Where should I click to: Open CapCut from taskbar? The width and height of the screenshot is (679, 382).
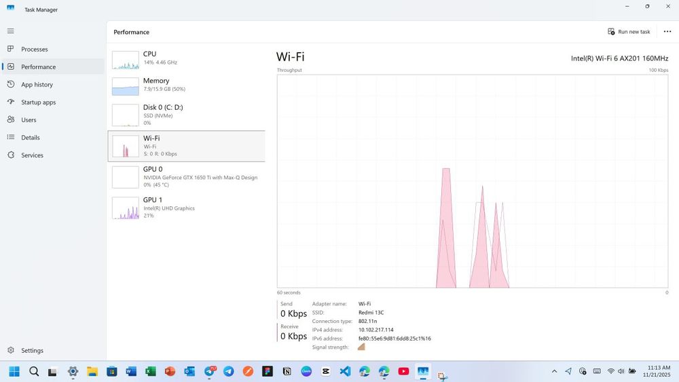pos(326,371)
